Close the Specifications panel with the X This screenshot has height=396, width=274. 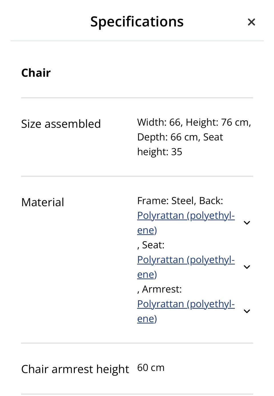point(251,22)
